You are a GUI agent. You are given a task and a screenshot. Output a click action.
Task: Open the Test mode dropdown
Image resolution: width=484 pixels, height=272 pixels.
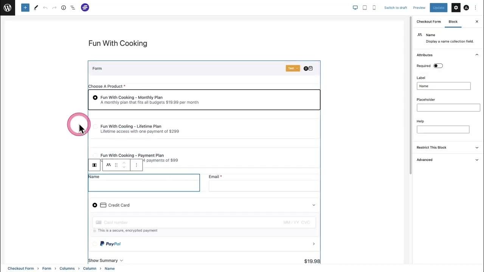pyautogui.click(x=293, y=68)
